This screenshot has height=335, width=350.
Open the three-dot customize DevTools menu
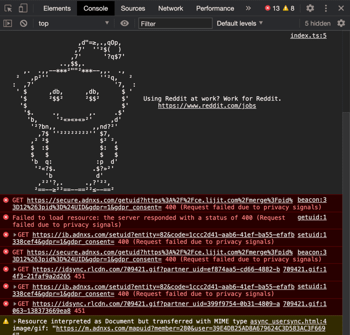click(326, 9)
